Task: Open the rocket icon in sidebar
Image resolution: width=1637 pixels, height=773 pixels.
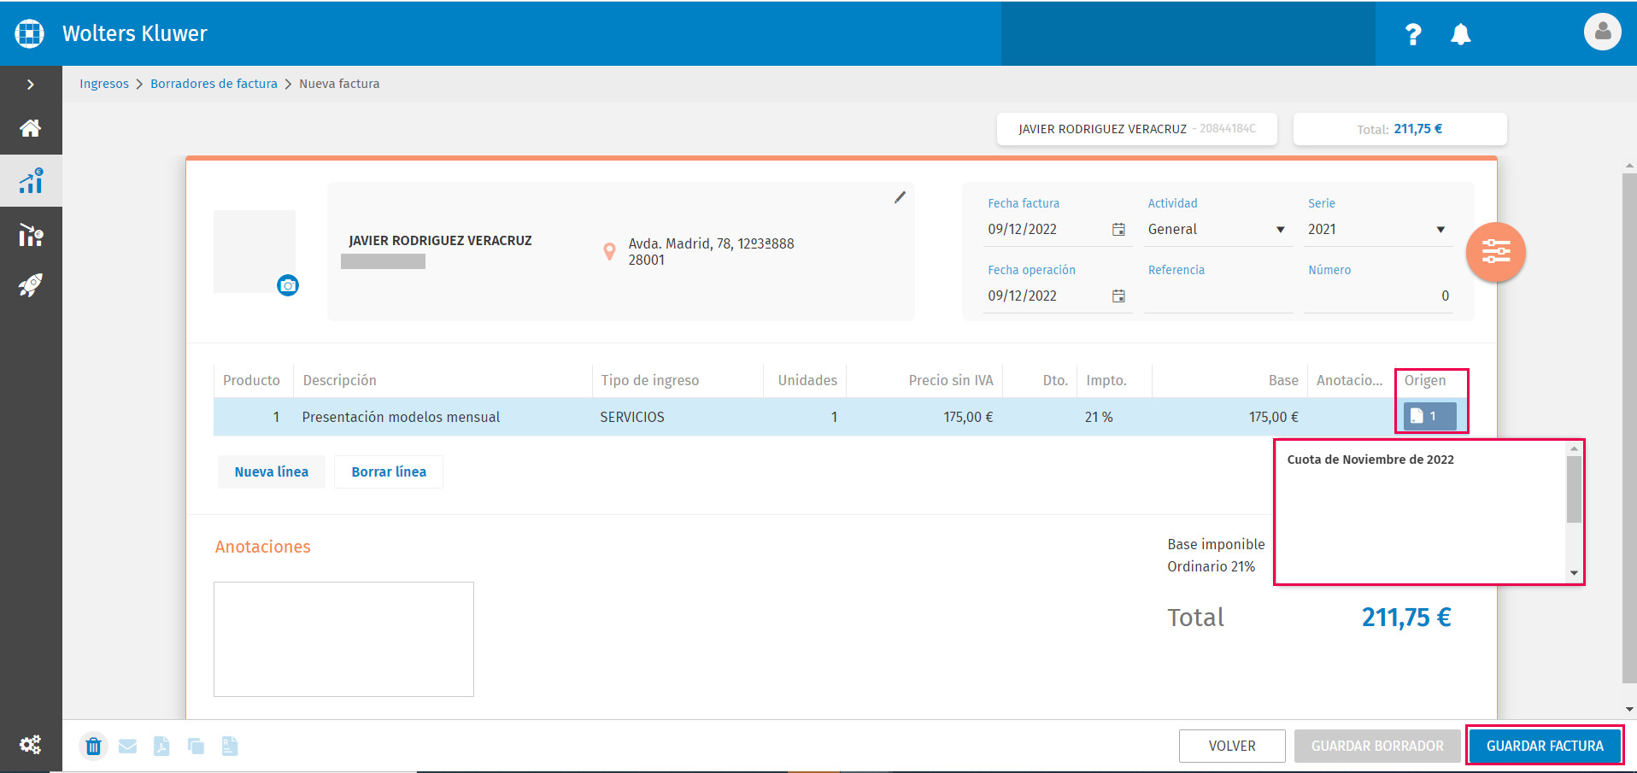Action: point(31,285)
